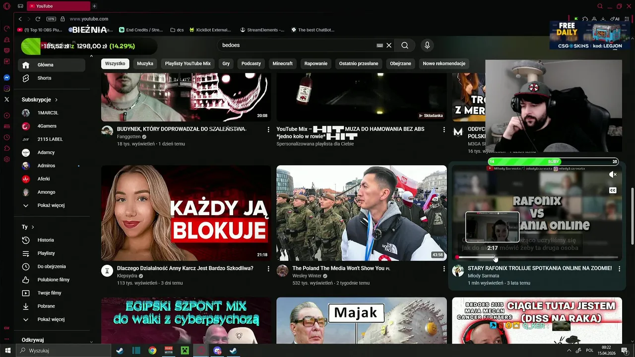Select the Nowe rekomendacje chip

tap(444, 63)
